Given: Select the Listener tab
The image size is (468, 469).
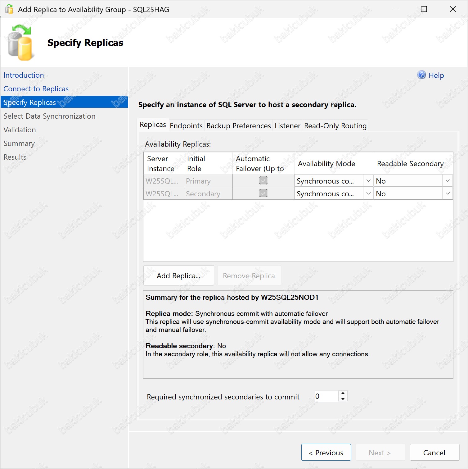Looking at the screenshot, I should pyautogui.click(x=287, y=126).
